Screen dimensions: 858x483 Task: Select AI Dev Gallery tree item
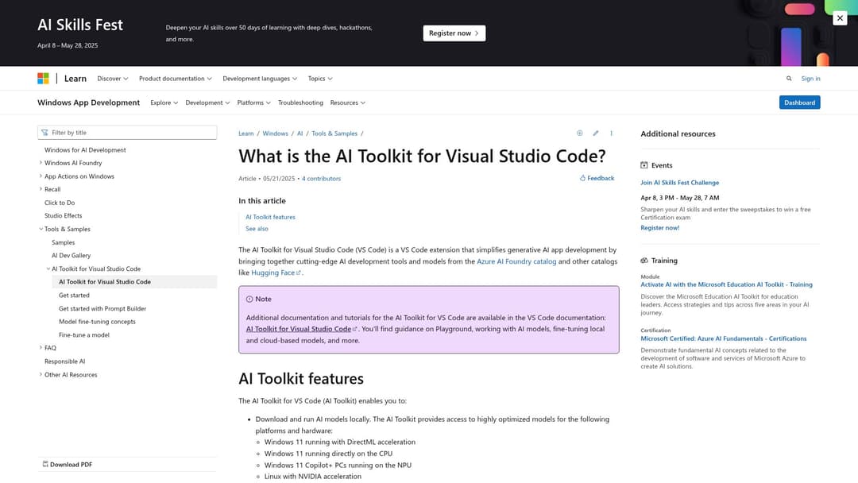click(71, 256)
